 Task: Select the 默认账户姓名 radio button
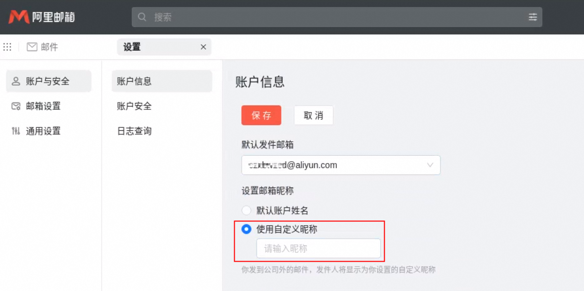click(246, 210)
